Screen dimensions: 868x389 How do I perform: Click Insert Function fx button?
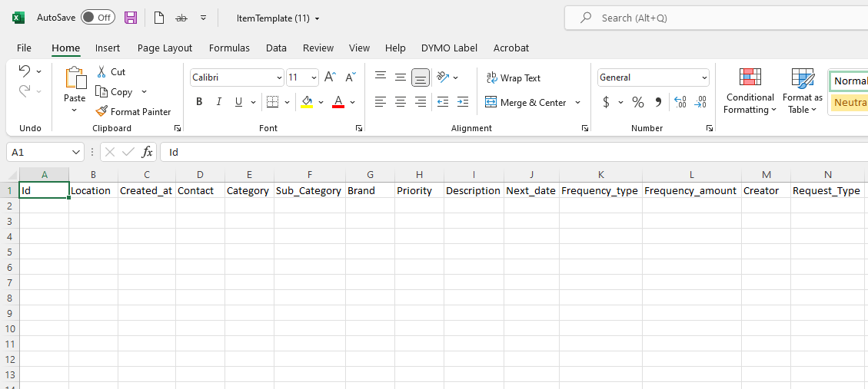point(148,152)
